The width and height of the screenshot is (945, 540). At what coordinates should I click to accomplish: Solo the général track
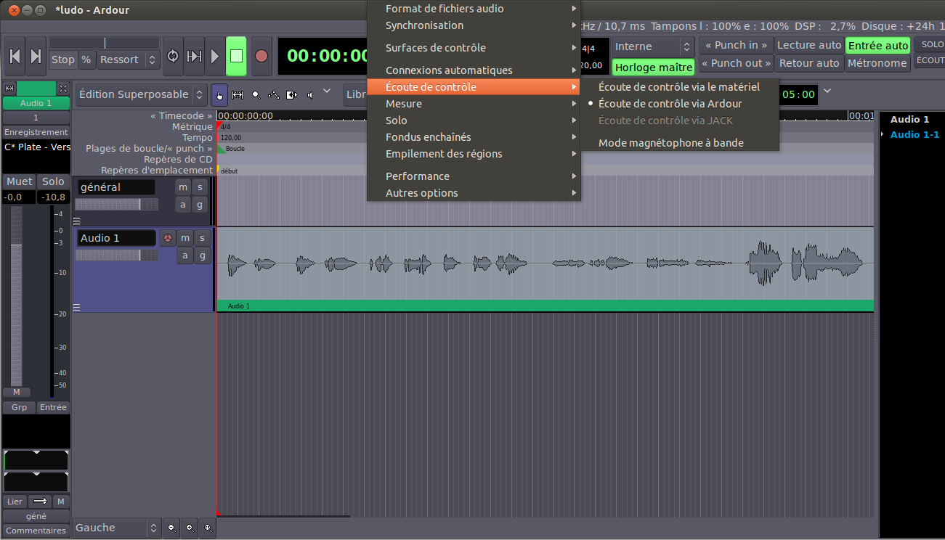tap(201, 187)
